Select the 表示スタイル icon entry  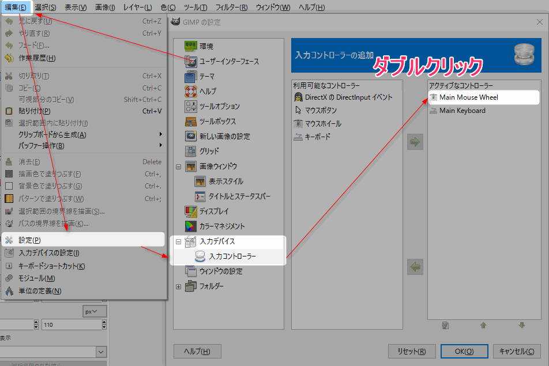click(x=200, y=181)
